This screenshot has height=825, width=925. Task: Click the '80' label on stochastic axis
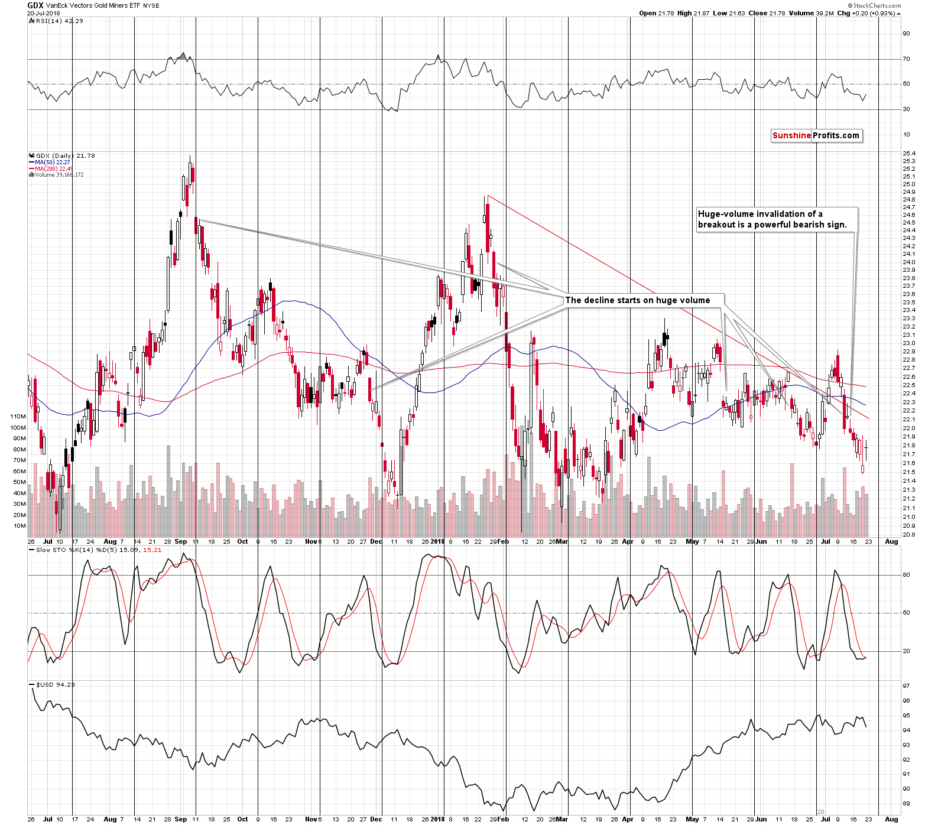(x=906, y=575)
